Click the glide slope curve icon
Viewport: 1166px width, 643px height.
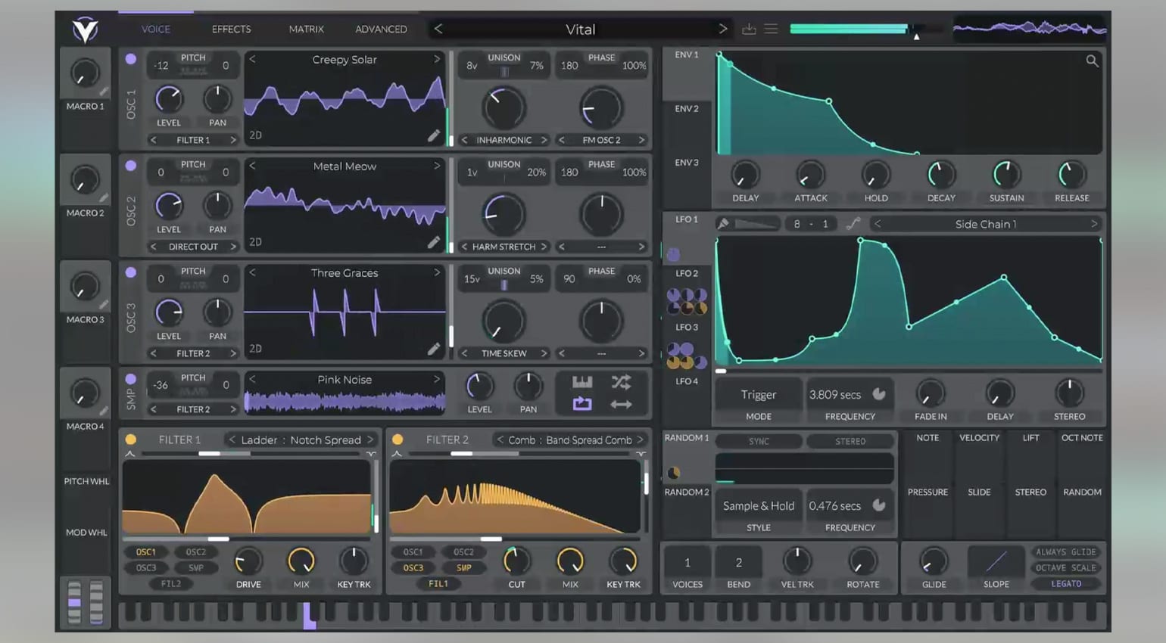[996, 562]
